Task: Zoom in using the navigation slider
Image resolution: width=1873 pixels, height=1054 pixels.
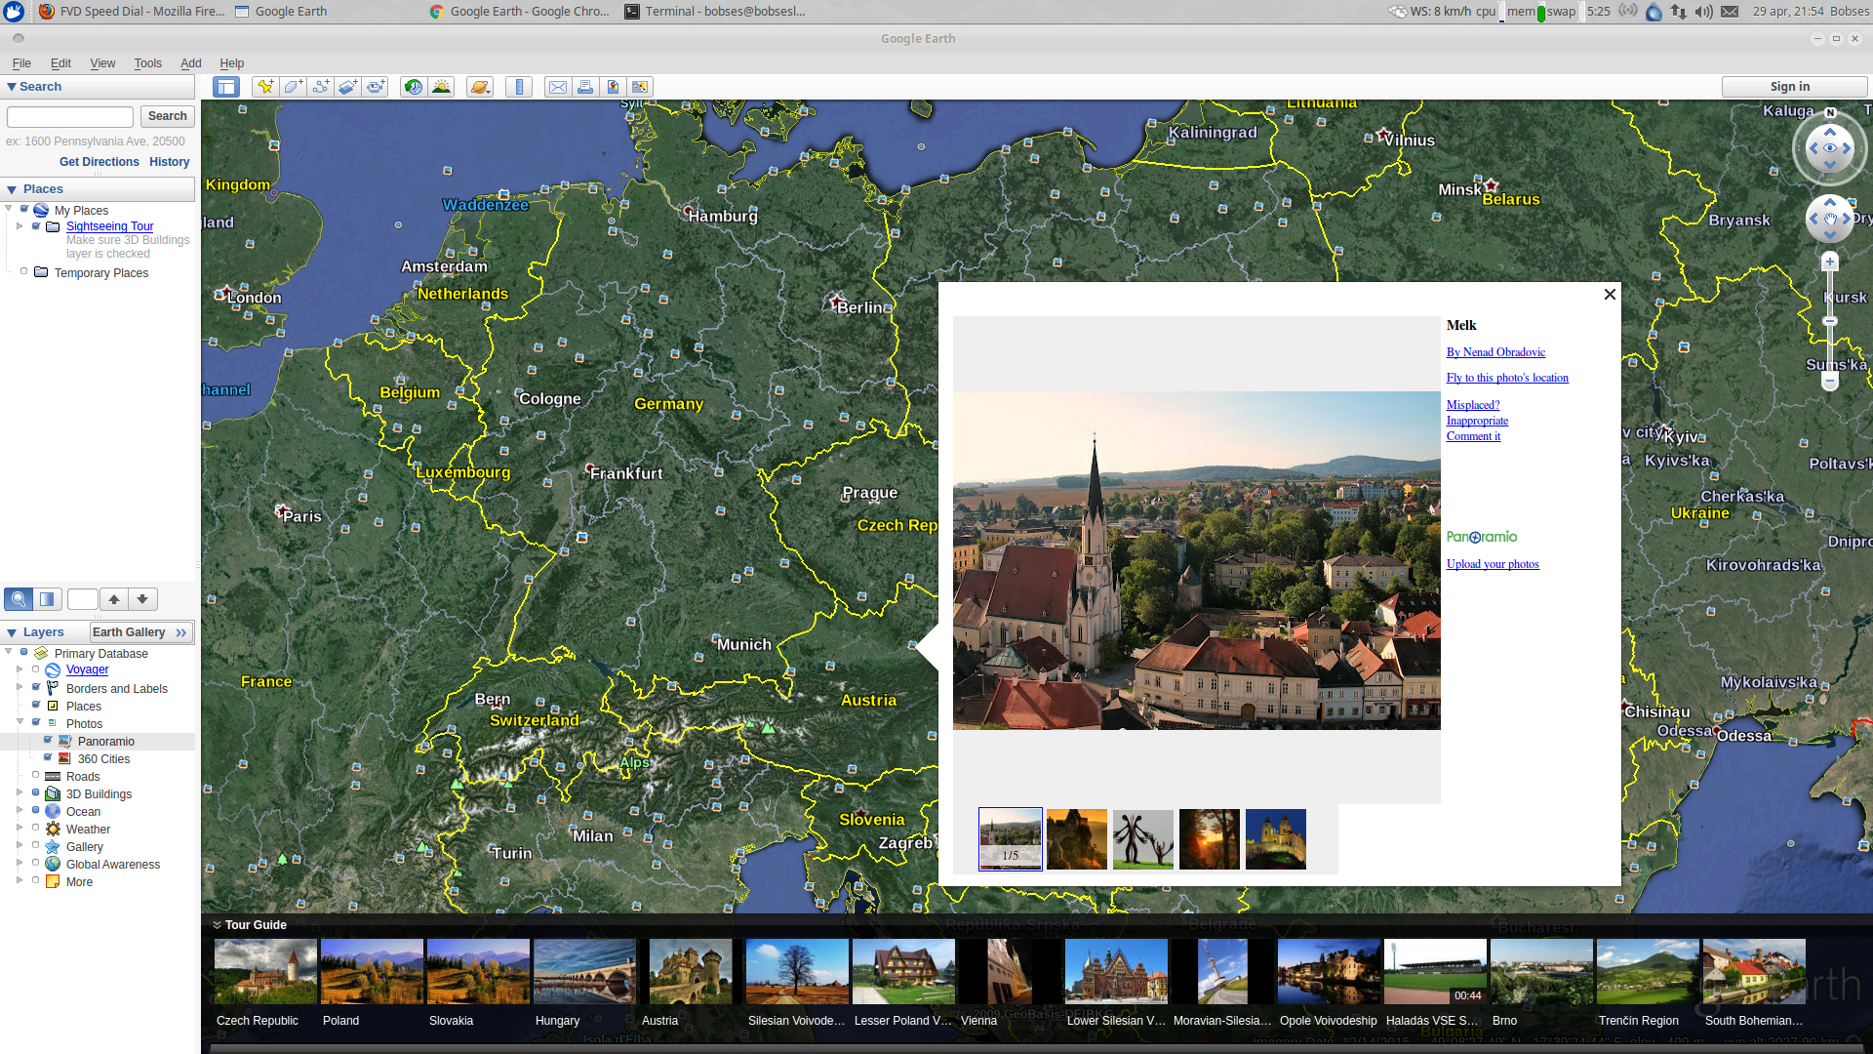Action: click(x=1829, y=261)
